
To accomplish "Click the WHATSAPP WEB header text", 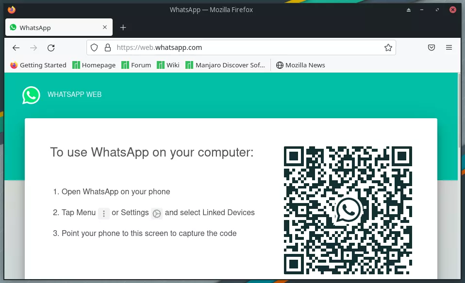I will click(74, 94).
